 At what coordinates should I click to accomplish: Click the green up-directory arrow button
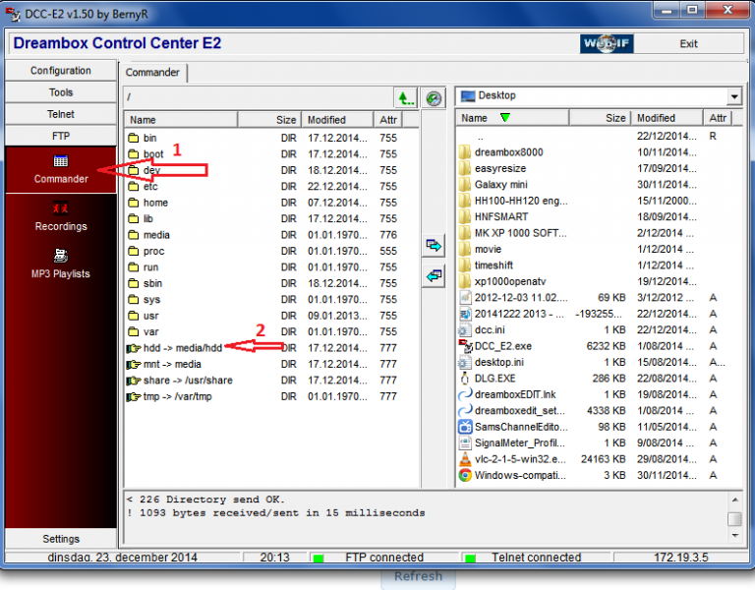(405, 97)
